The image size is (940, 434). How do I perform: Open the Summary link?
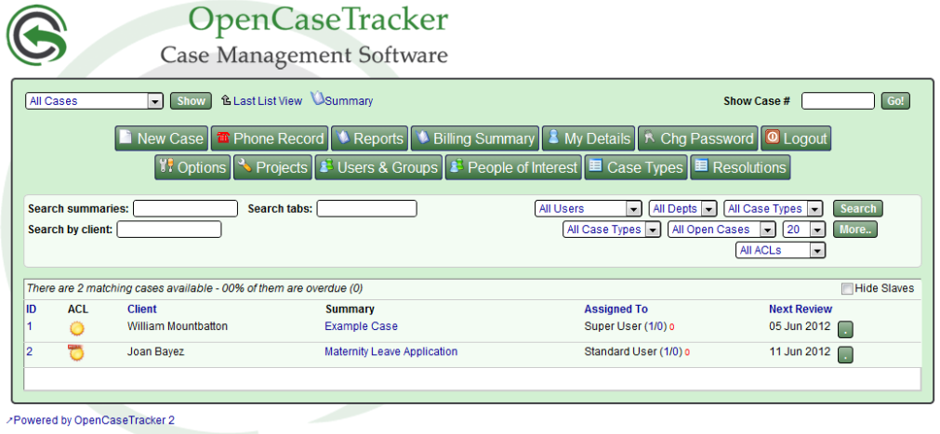(349, 101)
